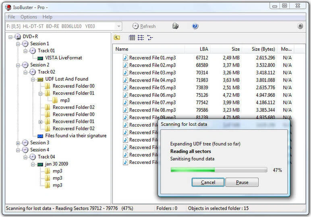Viewport: 311px width, 217px height.
Task: Collapse UDF Lost And Found node
Action: click(x=33, y=79)
